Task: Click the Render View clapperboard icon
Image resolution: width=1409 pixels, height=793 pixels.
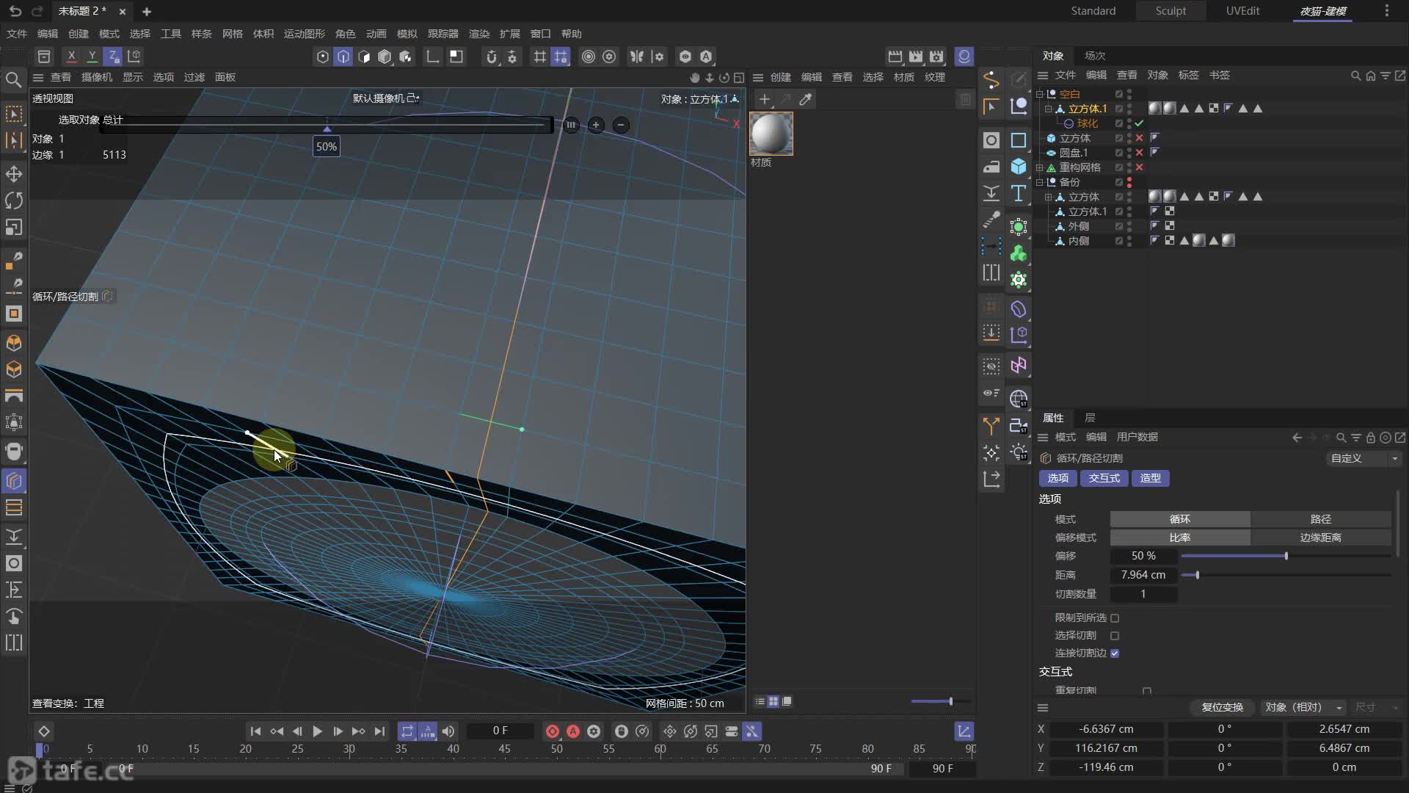Action: click(x=895, y=57)
